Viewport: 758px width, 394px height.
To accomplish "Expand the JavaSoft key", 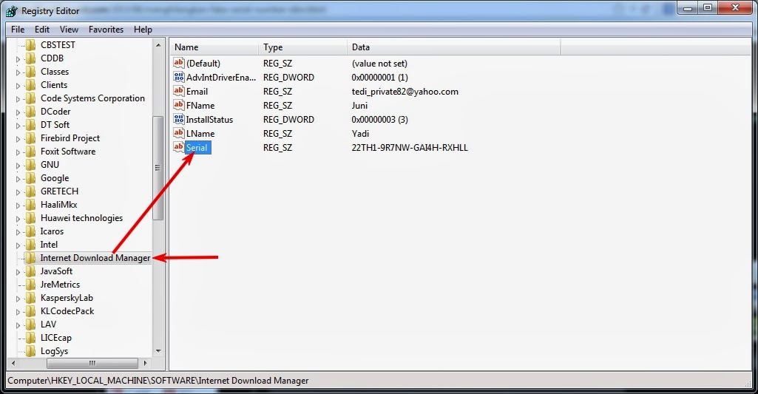I will [x=18, y=272].
